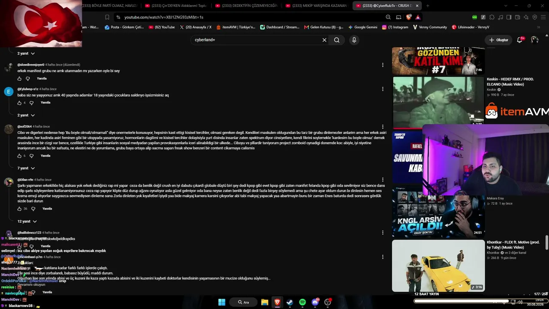The height and width of the screenshot is (309, 549).
Task: Open the Venny Community bookmark
Action: [x=430, y=27]
